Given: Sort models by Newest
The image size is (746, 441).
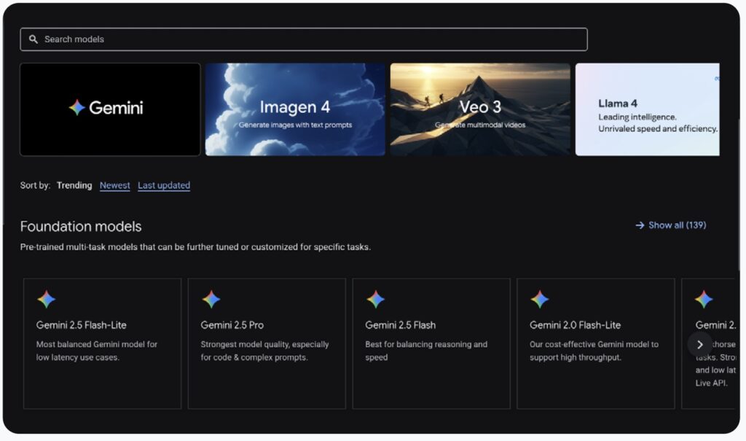Looking at the screenshot, I should click(x=115, y=185).
